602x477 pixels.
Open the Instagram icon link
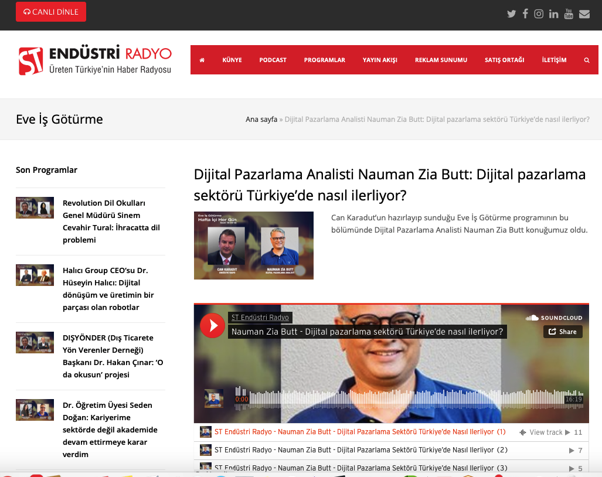click(x=539, y=14)
